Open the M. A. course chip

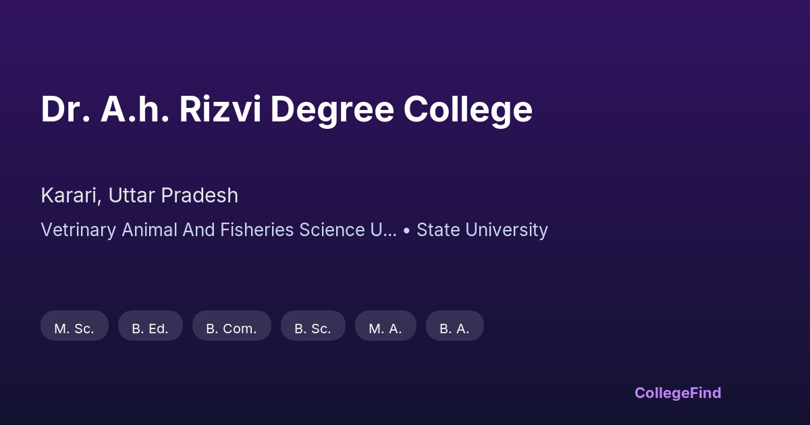click(x=385, y=329)
